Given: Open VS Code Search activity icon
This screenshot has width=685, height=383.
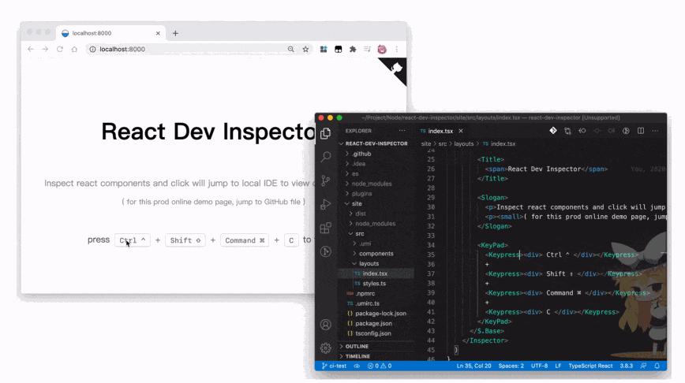Looking at the screenshot, I should coord(325,157).
